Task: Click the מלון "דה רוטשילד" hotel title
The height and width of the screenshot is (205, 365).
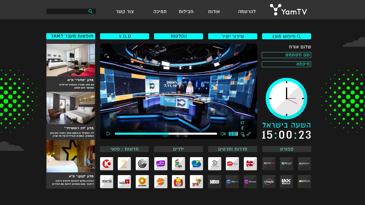Action: 79,128
